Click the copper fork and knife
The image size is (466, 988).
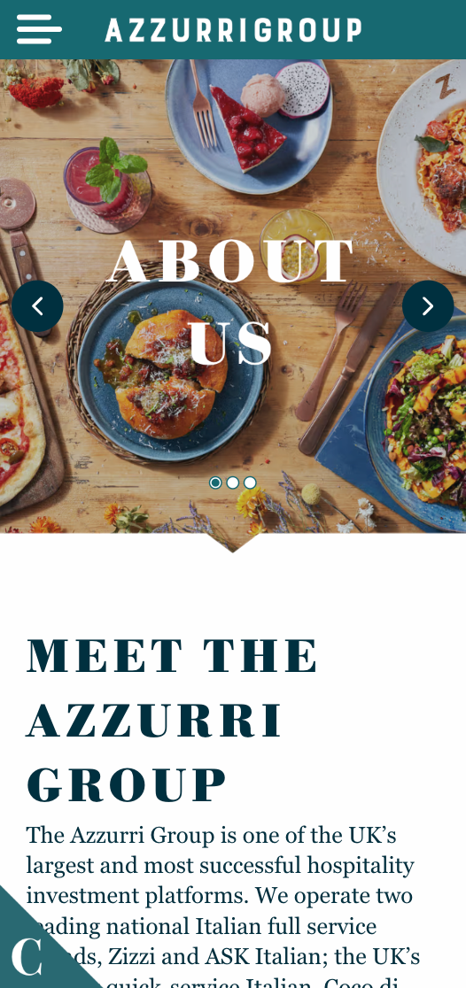346,366
